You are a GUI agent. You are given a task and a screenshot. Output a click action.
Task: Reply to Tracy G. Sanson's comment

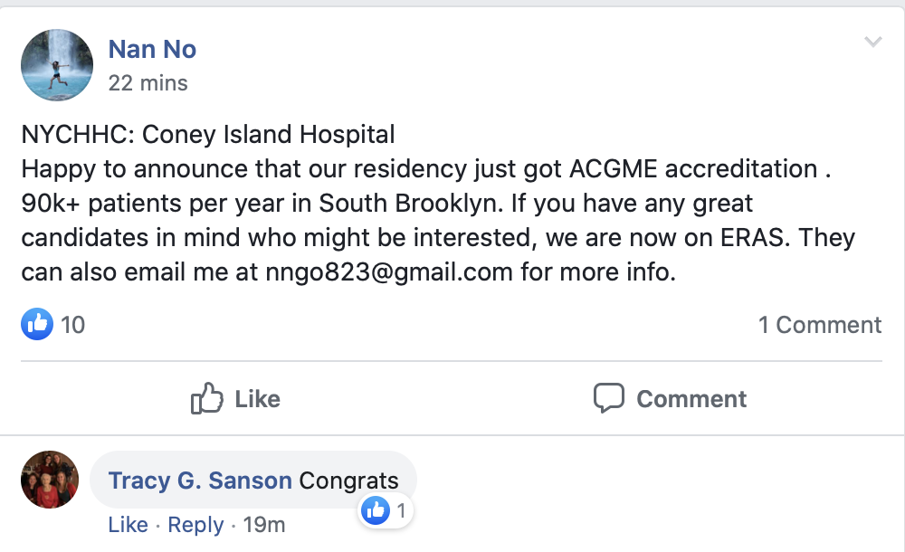click(195, 525)
